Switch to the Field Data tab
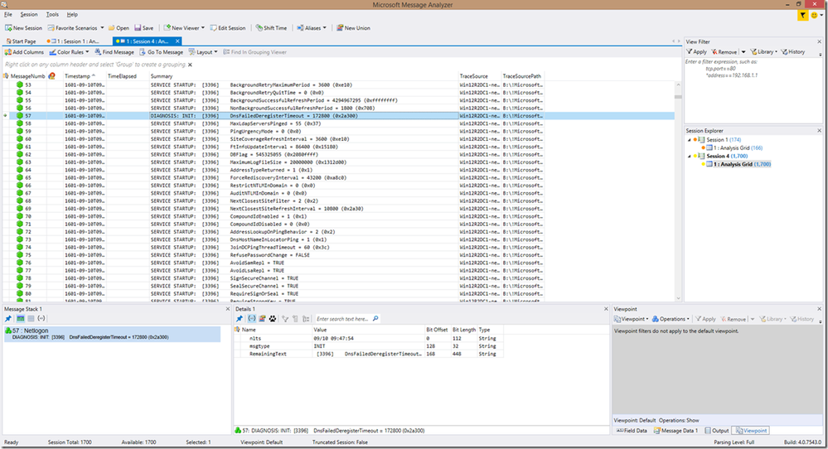Viewport: 828px width, 449px height. pos(632,431)
